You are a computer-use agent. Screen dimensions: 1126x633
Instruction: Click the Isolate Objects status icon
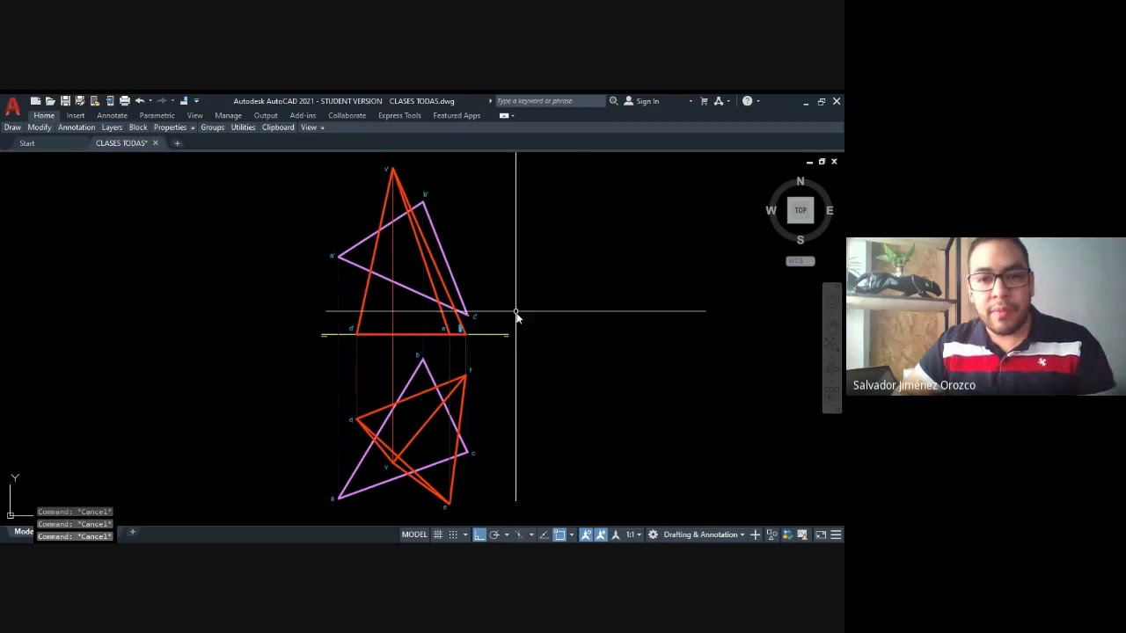click(771, 535)
